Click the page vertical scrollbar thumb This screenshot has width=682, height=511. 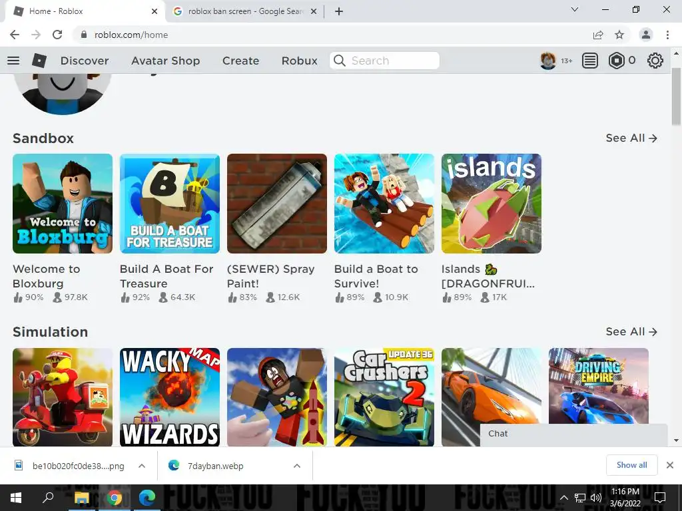[676, 96]
